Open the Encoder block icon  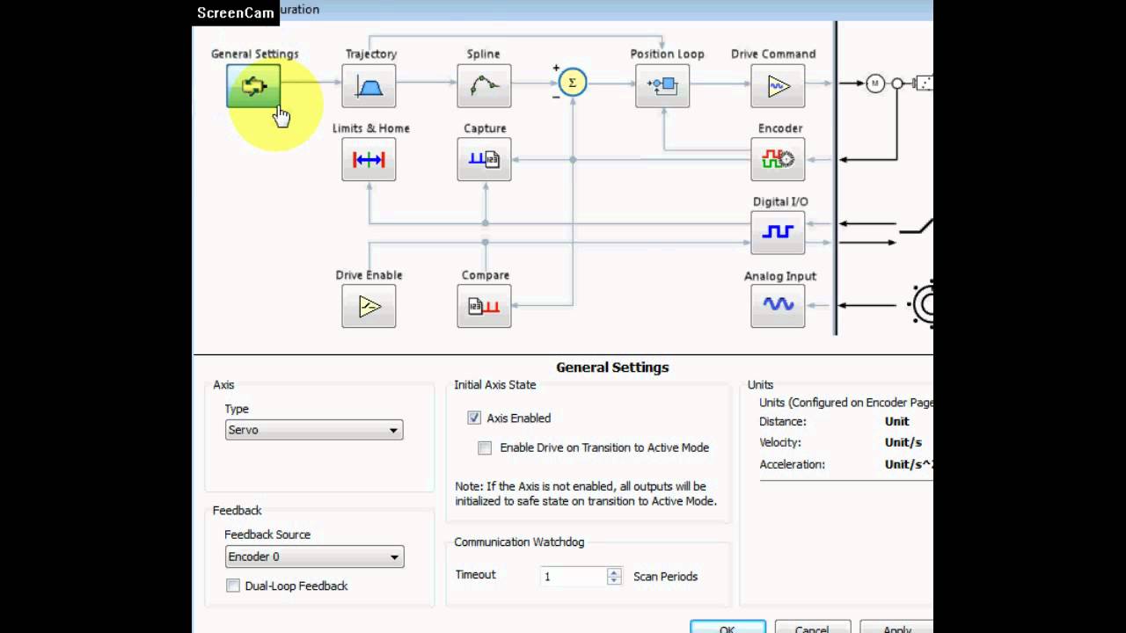pyautogui.click(x=778, y=159)
